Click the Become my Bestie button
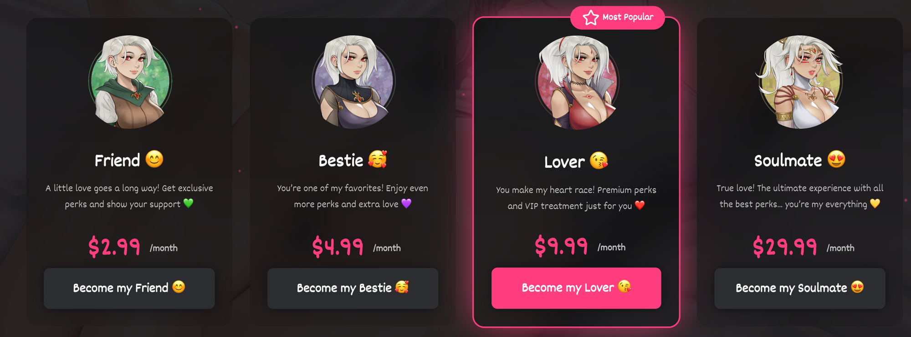911x337 pixels. coord(353,288)
